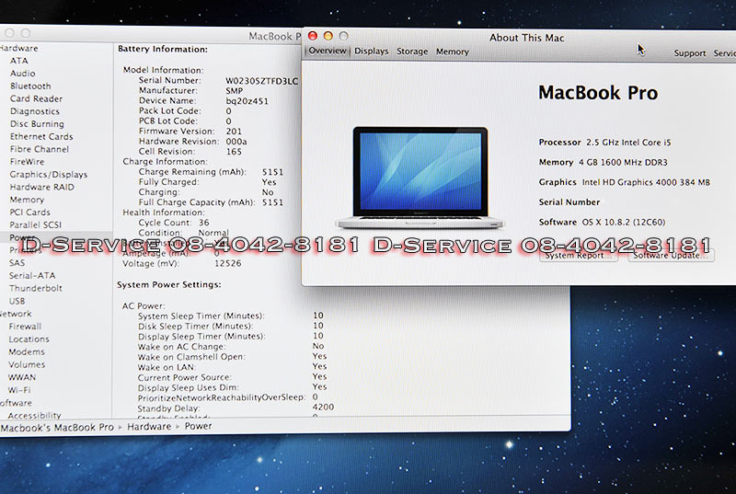Select FireWire in the sidebar
The width and height of the screenshot is (736, 494).
[x=27, y=162]
